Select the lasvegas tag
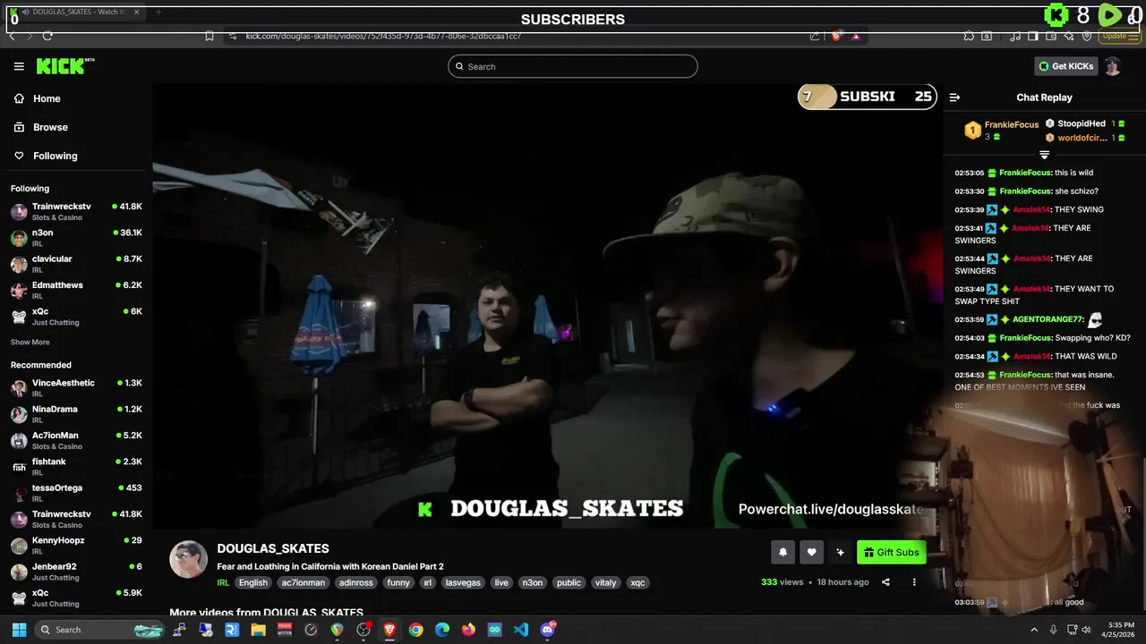The width and height of the screenshot is (1146, 644). (463, 582)
